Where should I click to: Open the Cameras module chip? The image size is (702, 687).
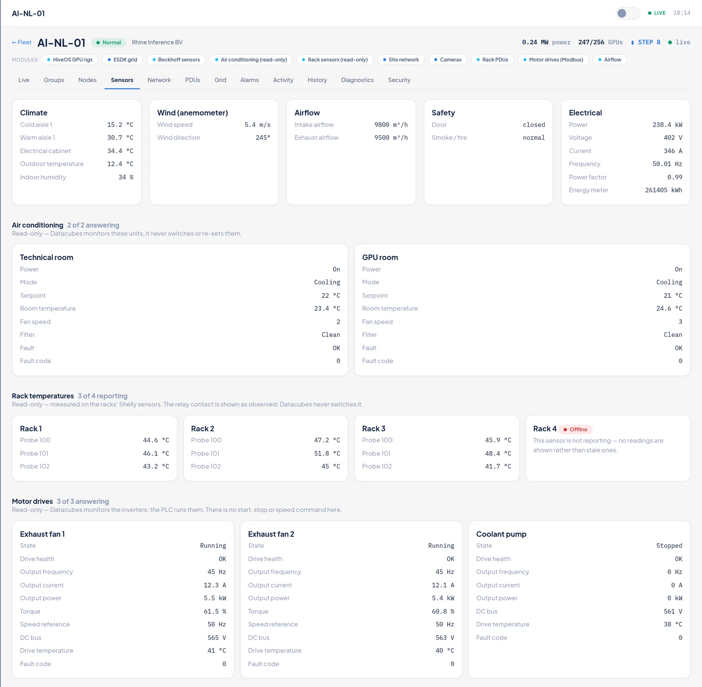(x=448, y=60)
